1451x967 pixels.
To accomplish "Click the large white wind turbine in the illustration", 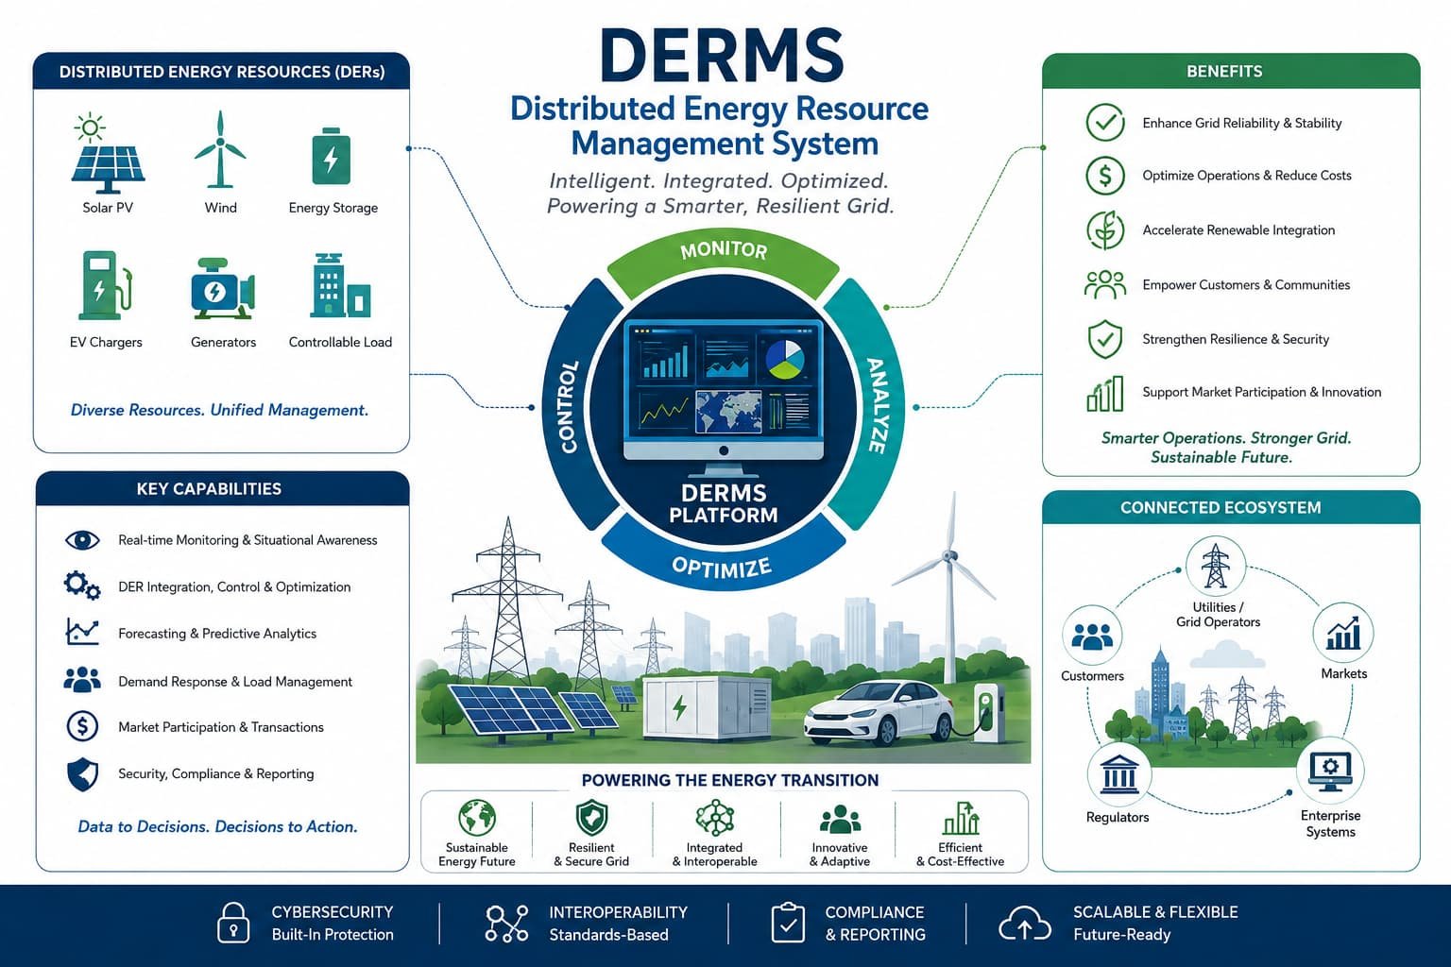I will (949, 585).
